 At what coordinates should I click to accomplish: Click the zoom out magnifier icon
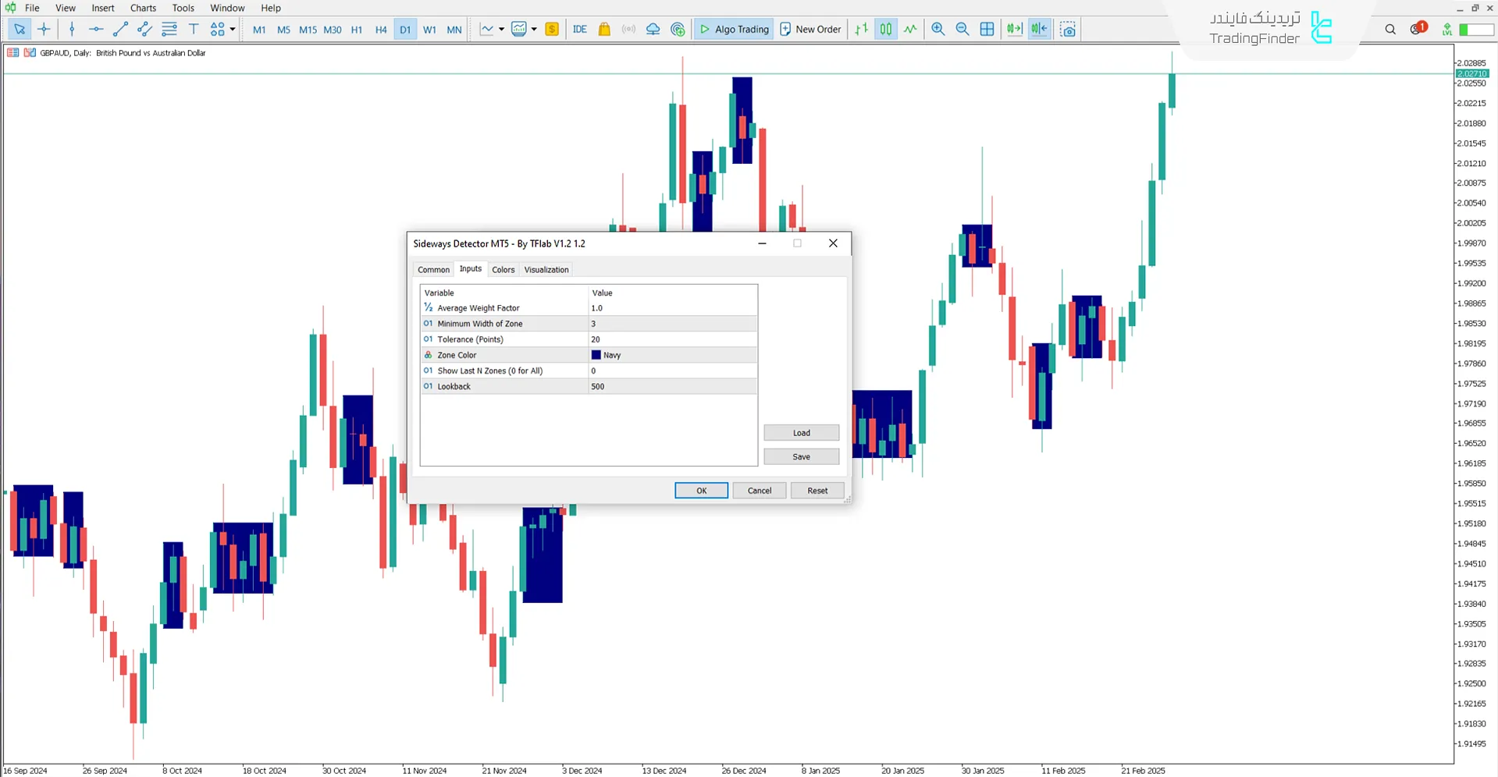pyautogui.click(x=962, y=30)
